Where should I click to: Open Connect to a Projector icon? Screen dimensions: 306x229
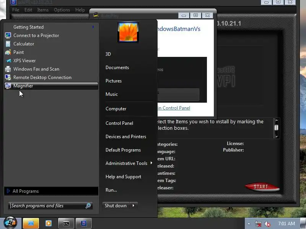coord(8,35)
